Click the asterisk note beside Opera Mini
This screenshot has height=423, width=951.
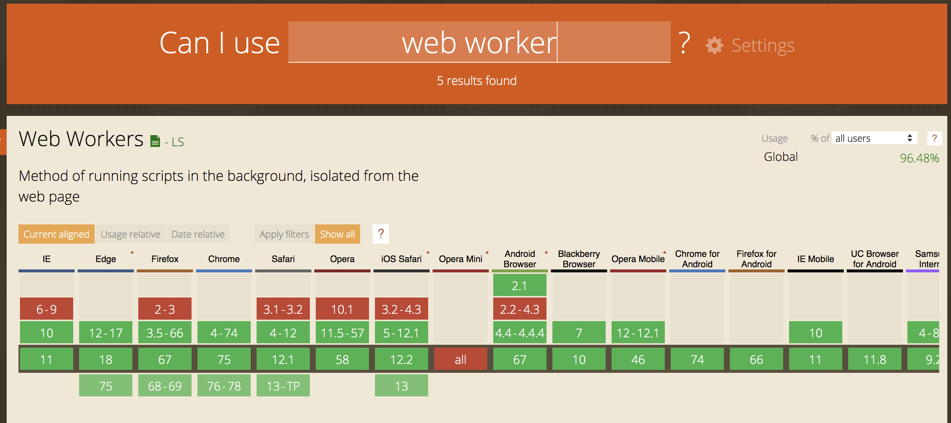487,253
